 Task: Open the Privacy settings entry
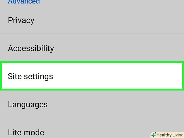tap(92, 20)
